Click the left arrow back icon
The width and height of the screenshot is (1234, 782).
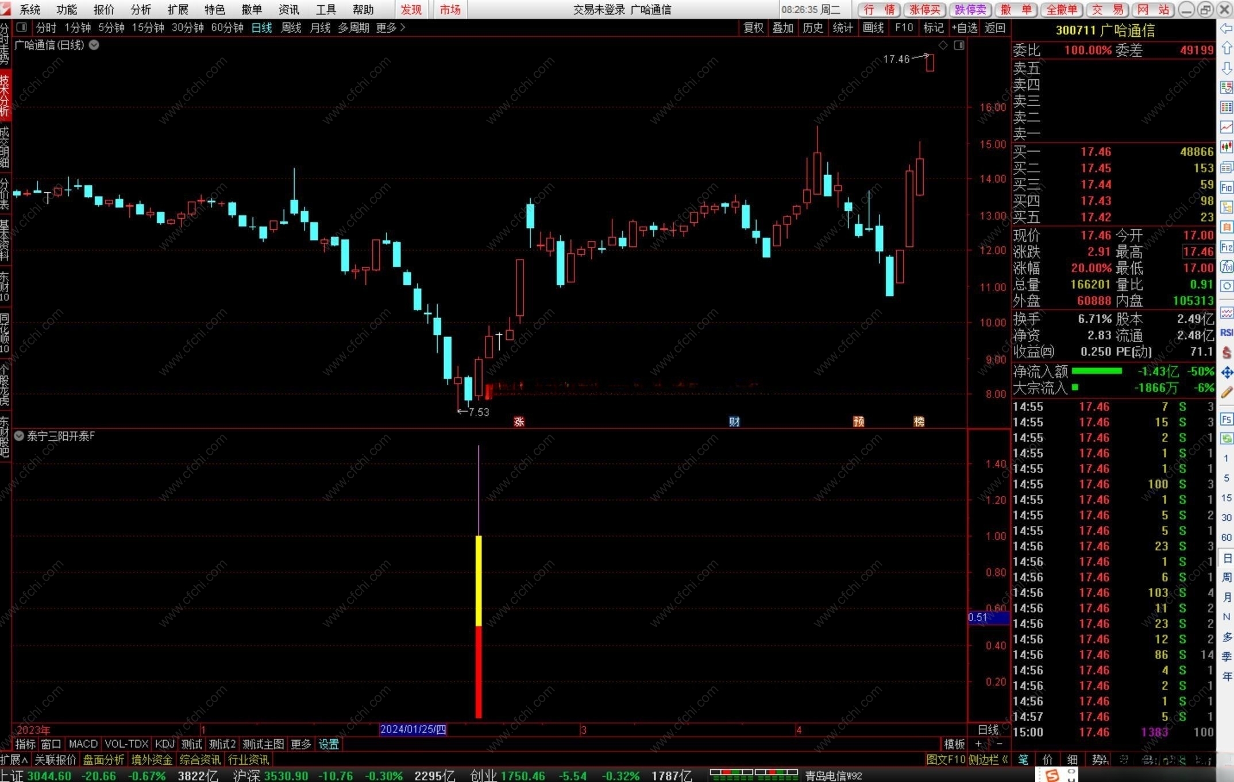point(1227,28)
